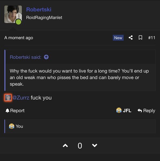Open the 'Robertski said:' quote link
The image size is (160, 161).
[x=26, y=57]
